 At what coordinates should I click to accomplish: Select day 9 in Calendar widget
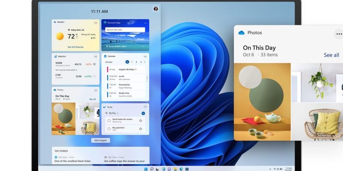[141, 62]
